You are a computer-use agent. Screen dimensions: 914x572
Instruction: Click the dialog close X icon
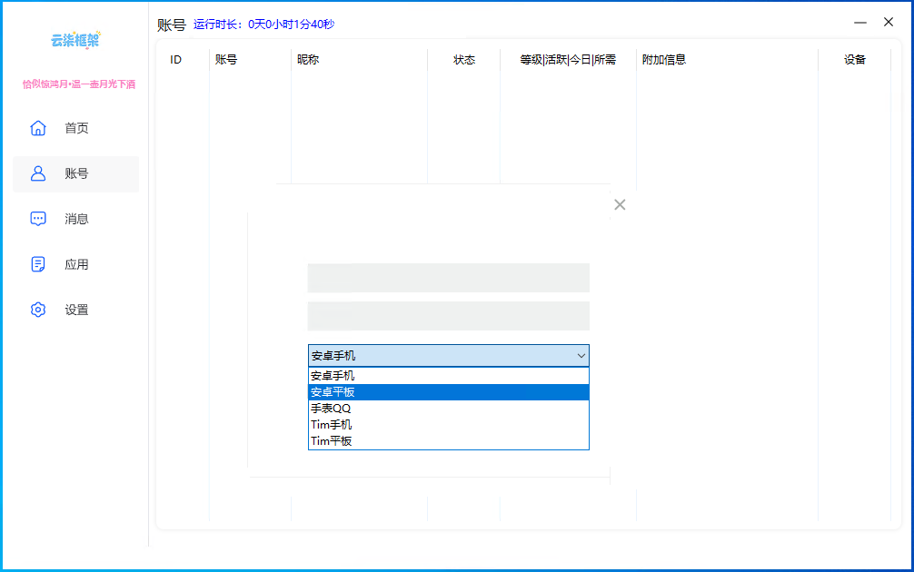(620, 204)
